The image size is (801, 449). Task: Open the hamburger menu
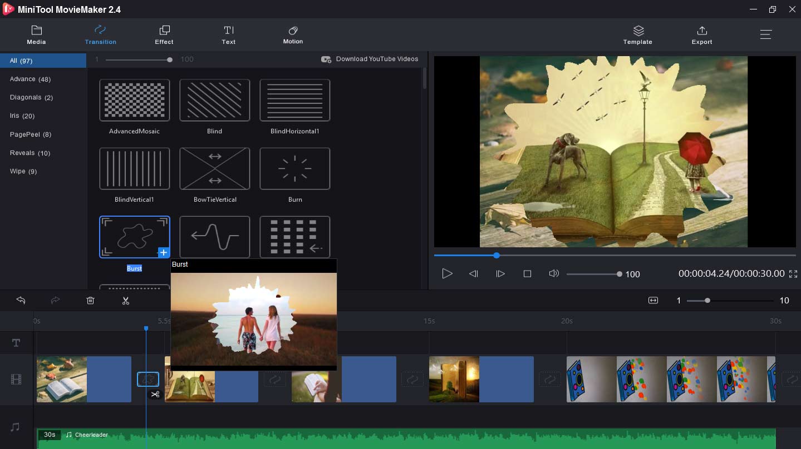(766, 34)
